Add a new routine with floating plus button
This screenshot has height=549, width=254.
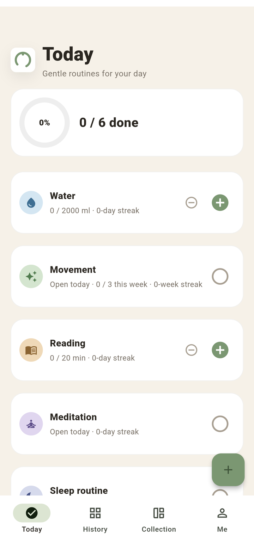228,470
